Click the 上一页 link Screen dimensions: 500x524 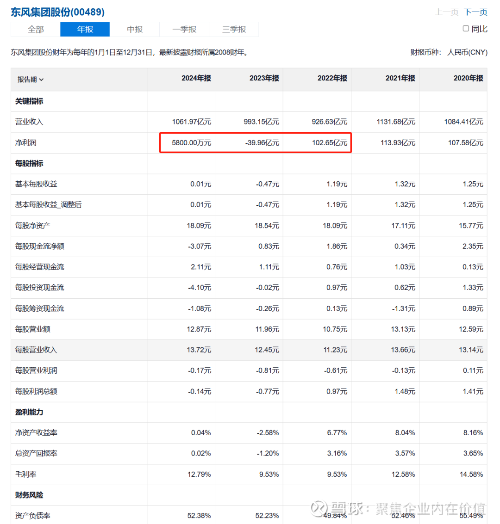click(446, 12)
